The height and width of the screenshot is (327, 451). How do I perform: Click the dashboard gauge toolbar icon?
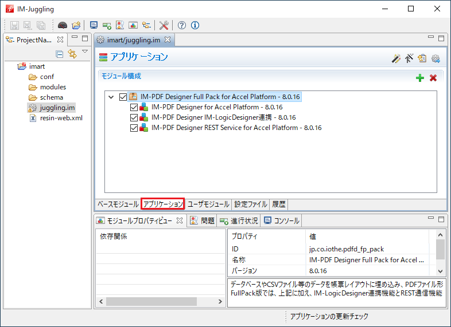click(x=63, y=25)
